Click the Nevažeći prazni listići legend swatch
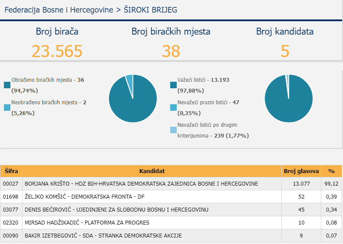 [x=174, y=107]
